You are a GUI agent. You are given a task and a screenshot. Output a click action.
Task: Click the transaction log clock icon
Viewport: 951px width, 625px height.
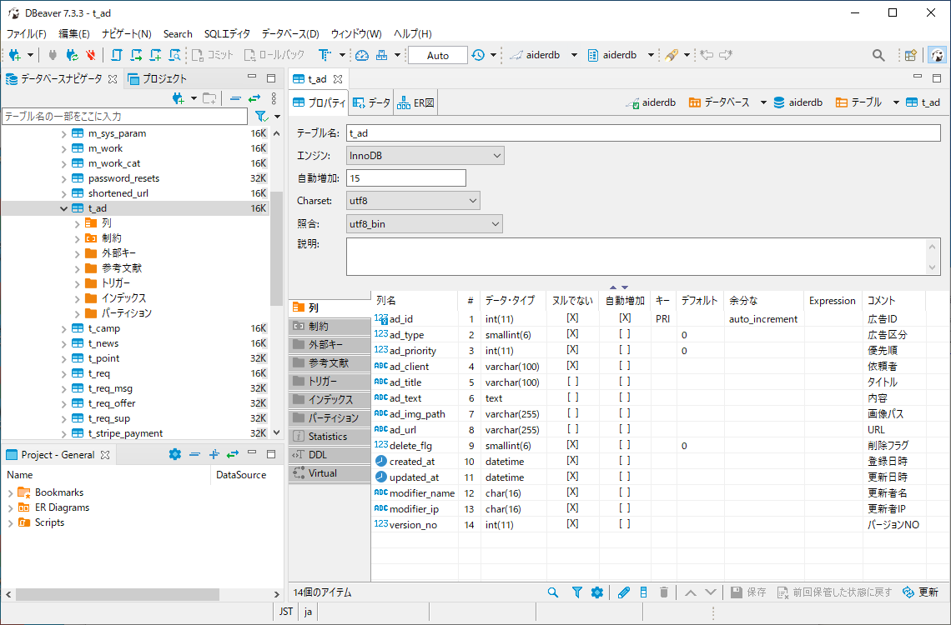478,55
